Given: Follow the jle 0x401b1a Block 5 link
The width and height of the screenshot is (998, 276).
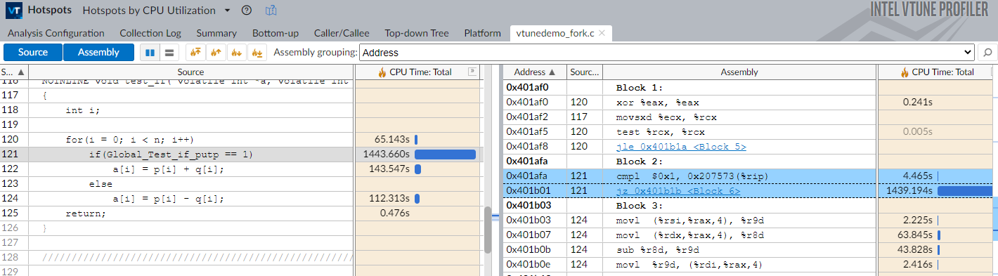Looking at the screenshot, I should [681, 146].
